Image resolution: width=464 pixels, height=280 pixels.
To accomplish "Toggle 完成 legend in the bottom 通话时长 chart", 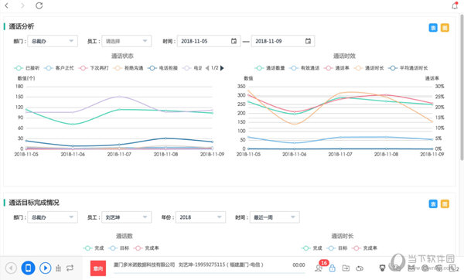I will (x=312, y=248).
